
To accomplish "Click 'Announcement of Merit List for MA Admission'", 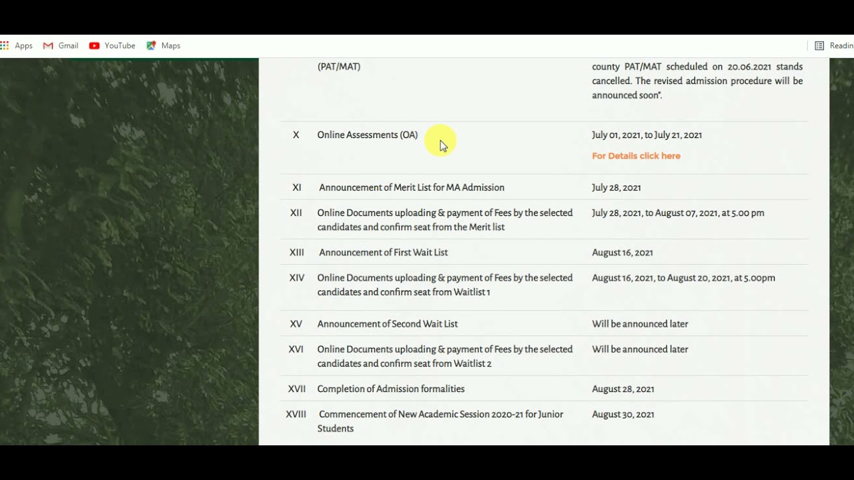I will pyautogui.click(x=412, y=187).
